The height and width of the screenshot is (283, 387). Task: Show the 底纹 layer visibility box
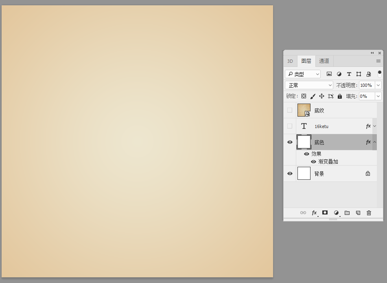[x=290, y=110]
